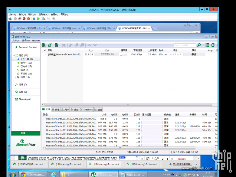This screenshot has height=177, width=236.
Task: Switch to Trackers tab
Action: [87, 110]
